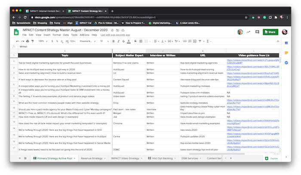The height and width of the screenshot is (175, 301).
Task: Open the font size 10 dropdown
Action: click(104, 41)
